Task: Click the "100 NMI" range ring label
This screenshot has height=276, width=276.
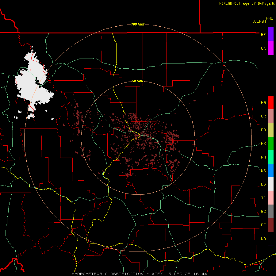Action: tap(138, 24)
